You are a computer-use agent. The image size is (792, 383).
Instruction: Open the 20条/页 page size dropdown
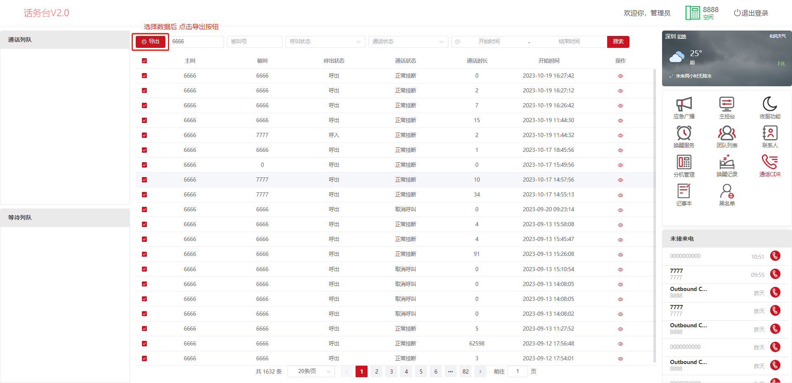pos(311,371)
